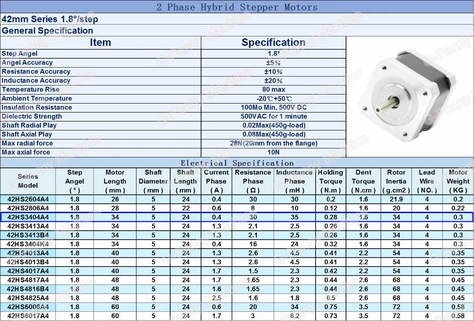Image resolution: width=474 pixels, height=321 pixels.
Task: Click the 'Rotor Inertia (g.cm2)' column header
Action: tap(396, 181)
